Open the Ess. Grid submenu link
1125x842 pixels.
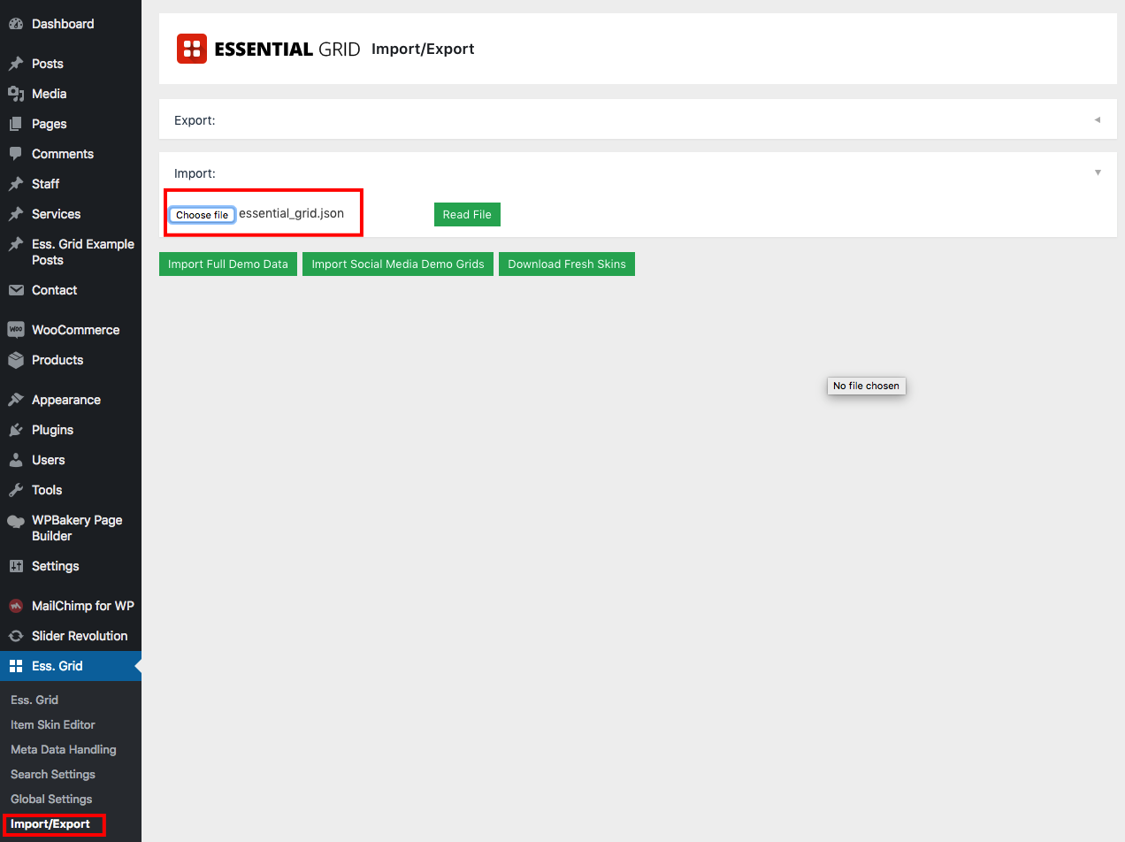click(34, 700)
